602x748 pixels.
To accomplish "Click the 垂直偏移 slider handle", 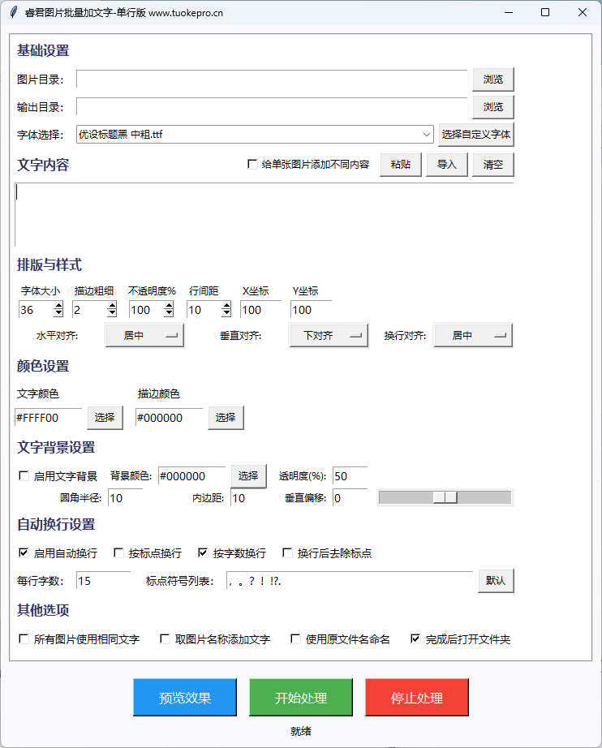I will tap(445, 497).
